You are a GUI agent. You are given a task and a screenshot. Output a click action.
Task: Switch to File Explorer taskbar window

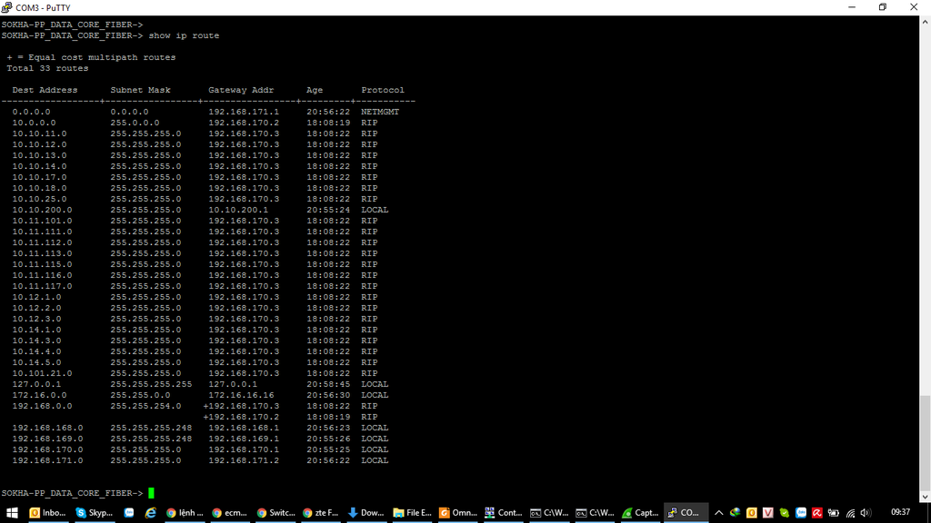point(412,513)
